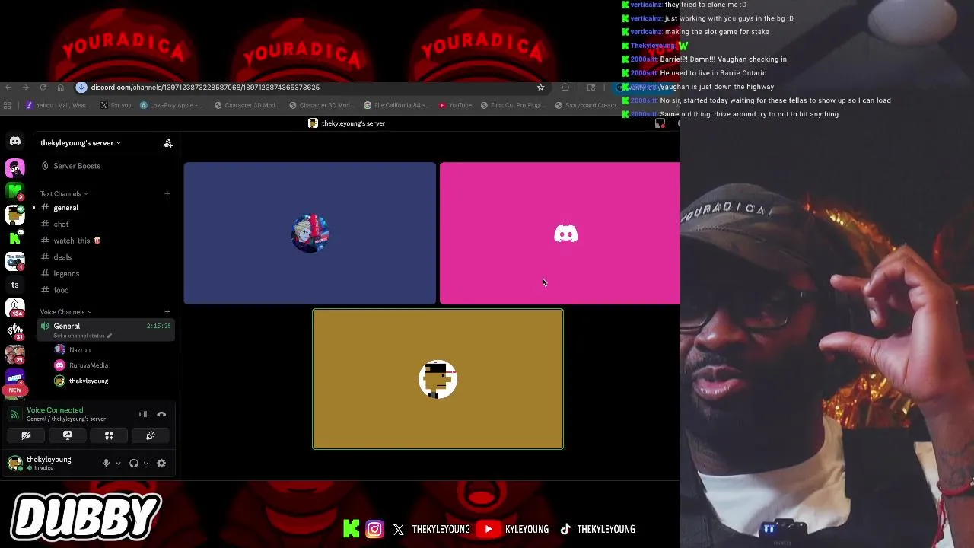
Task: Select the General voice channel
Action: coord(107,330)
